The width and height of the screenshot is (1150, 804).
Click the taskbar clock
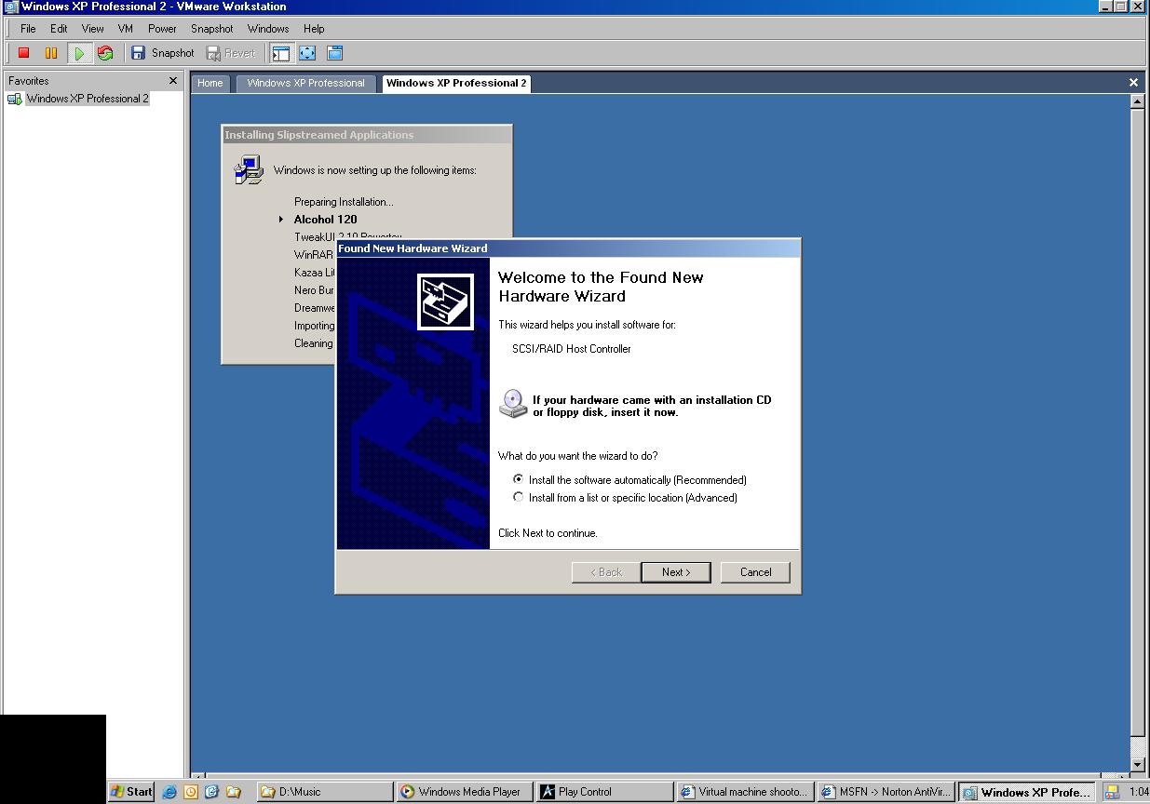[x=1138, y=792]
